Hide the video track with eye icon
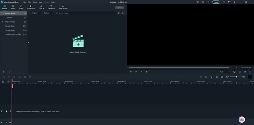Viewport: 254px width, 125px height. (x=10, y=111)
